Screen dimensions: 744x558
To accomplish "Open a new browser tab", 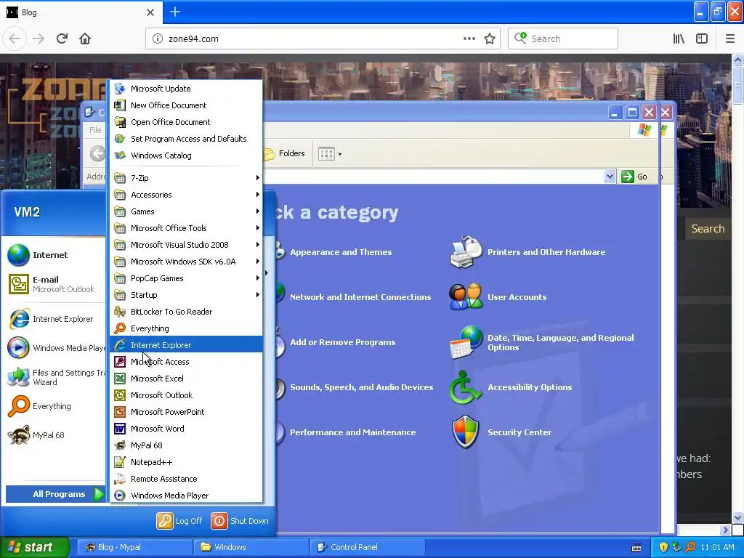I will [x=174, y=12].
